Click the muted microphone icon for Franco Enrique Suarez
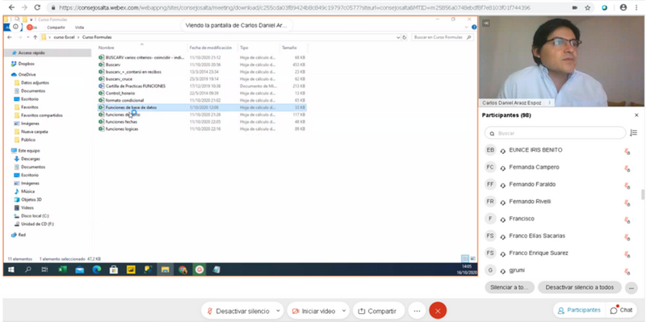646x322 pixels. click(x=627, y=254)
